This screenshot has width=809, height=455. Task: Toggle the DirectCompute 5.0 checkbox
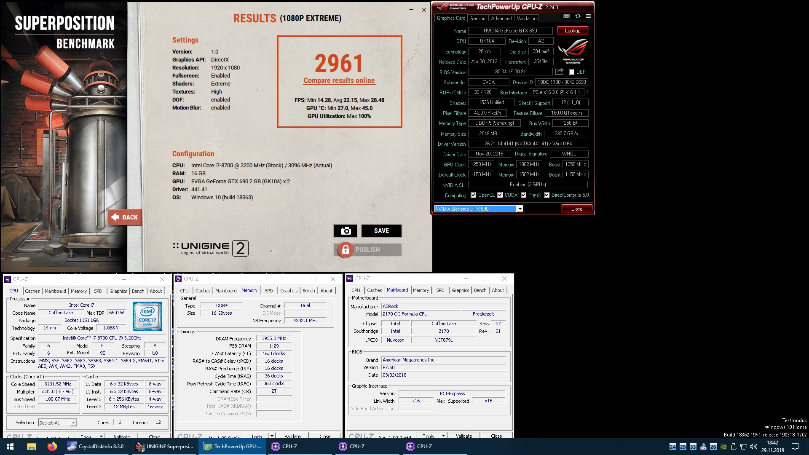(547, 195)
